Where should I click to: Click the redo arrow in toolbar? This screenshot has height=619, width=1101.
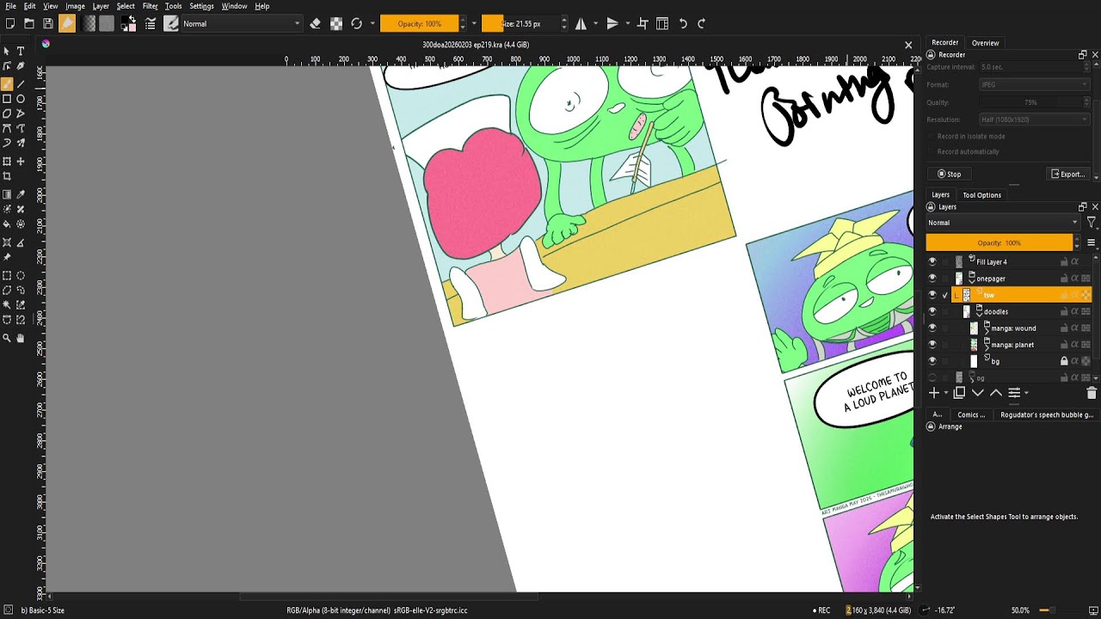coord(701,24)
